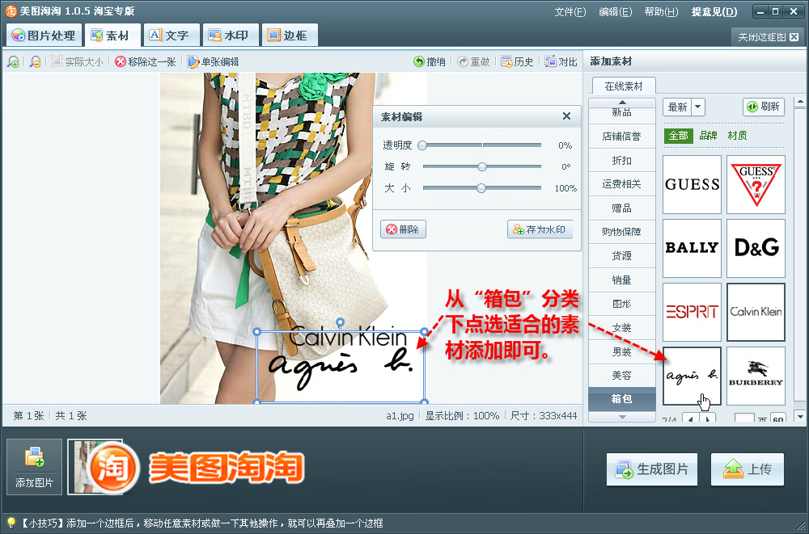
Task: Select the 美容 category
Action: (621, 375)
